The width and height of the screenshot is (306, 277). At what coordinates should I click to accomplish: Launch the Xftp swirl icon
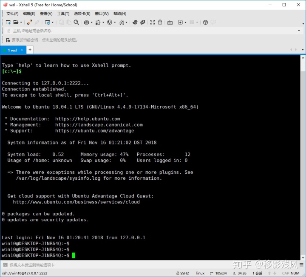[135, 22]
